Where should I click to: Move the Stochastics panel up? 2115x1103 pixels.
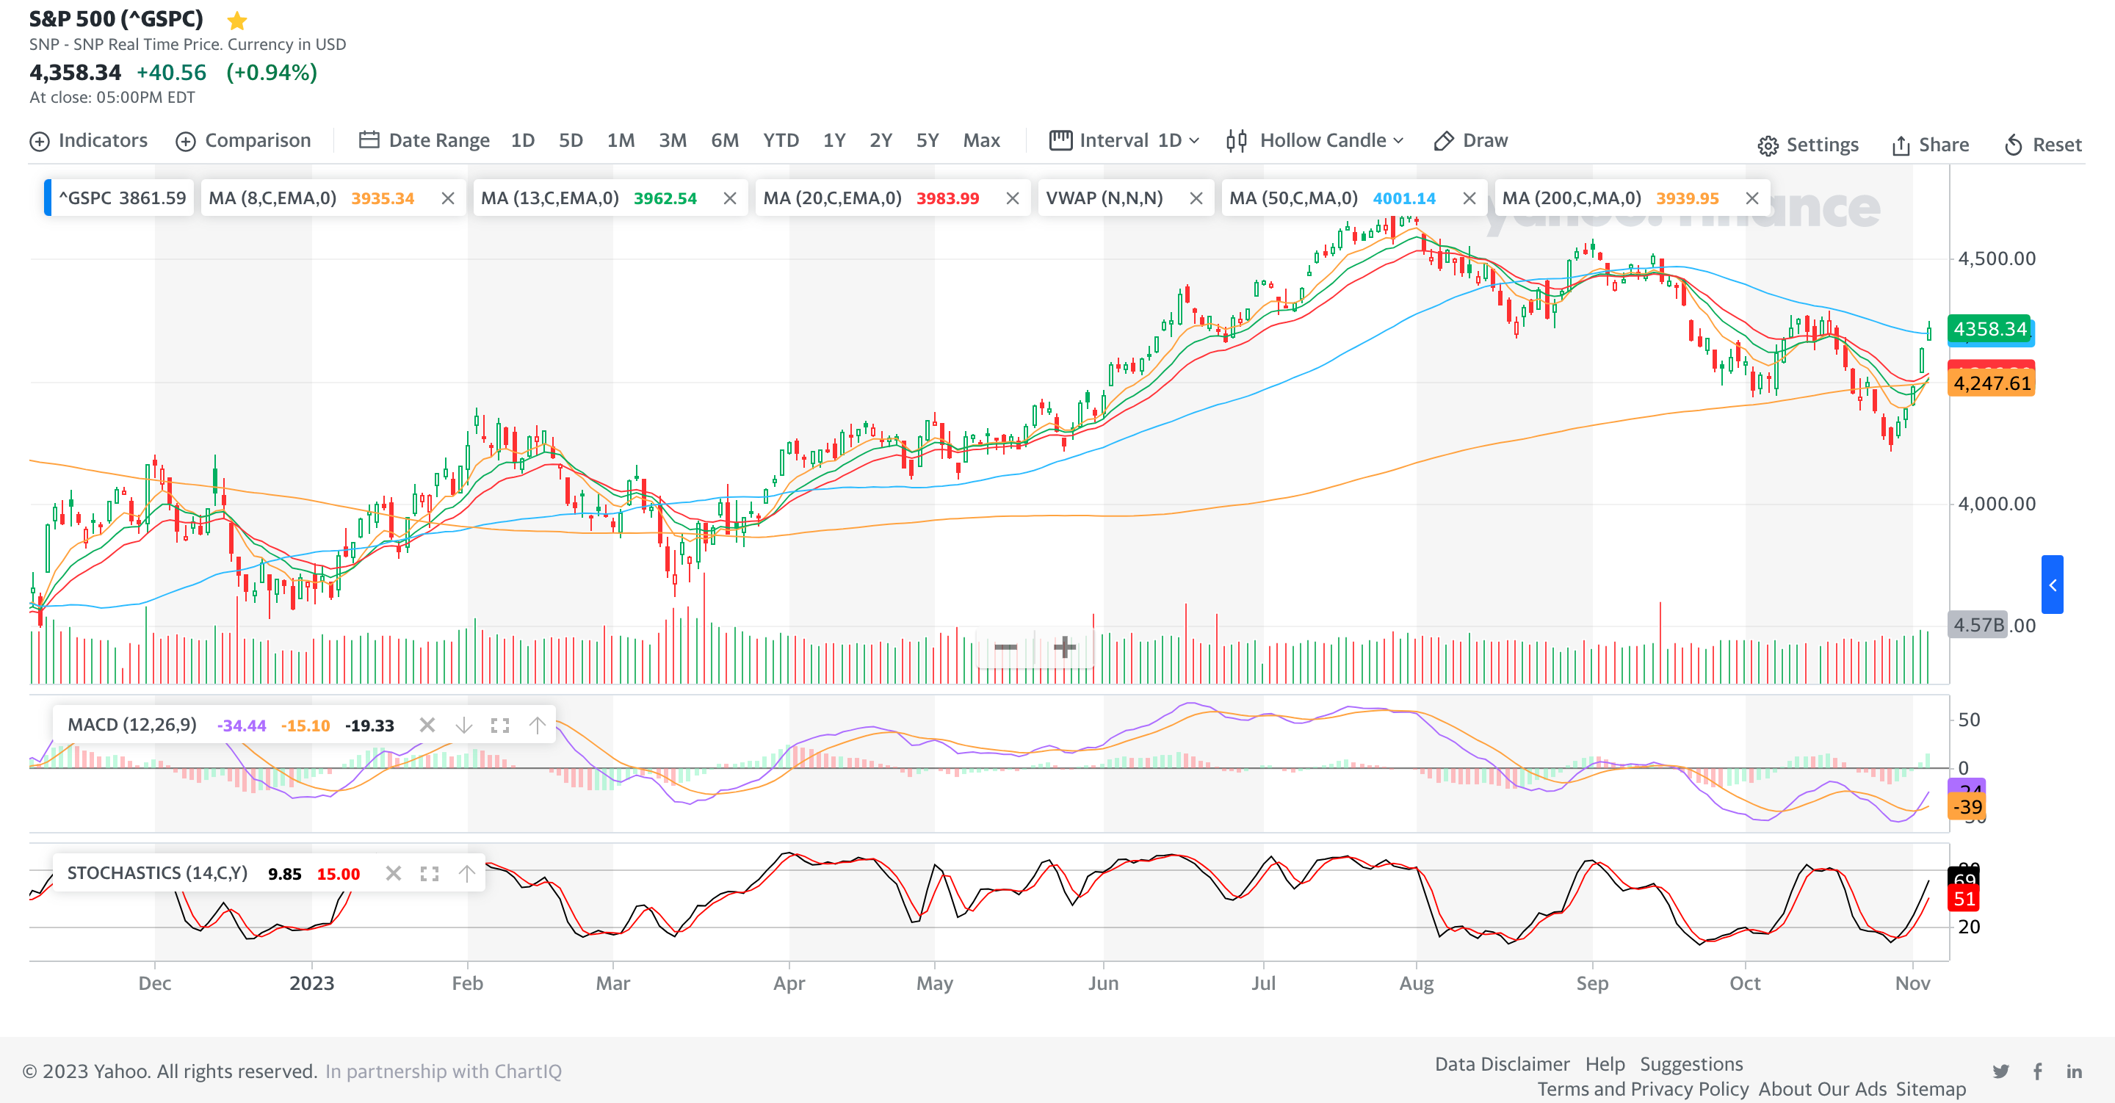(466, 873)
